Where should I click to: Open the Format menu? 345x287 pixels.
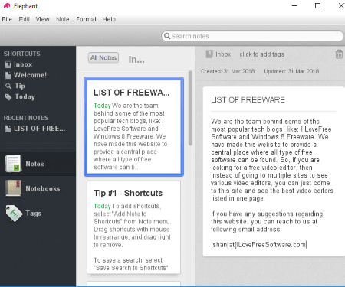86,19
